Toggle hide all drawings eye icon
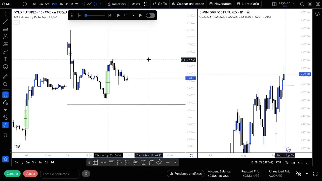Viewport: 322px width, 181px height. [x=5, y=117]
